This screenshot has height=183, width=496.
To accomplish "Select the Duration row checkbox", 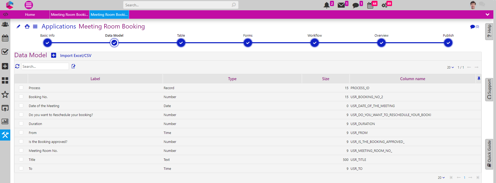I will [x=21, y=124].
